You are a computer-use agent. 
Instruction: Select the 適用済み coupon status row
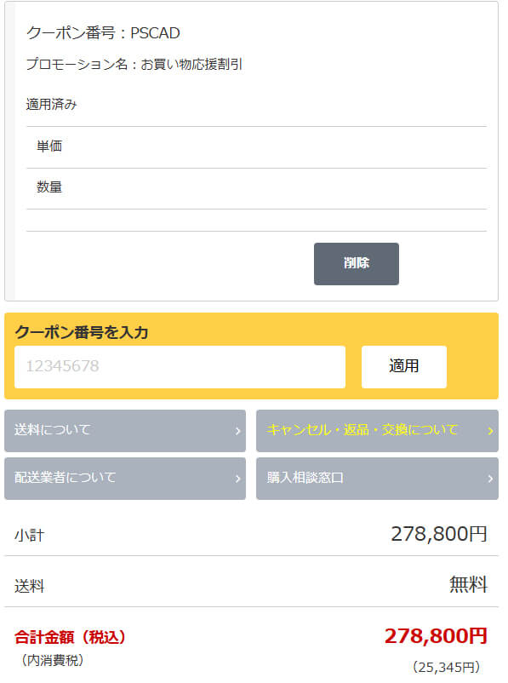[x=47, y=106]
